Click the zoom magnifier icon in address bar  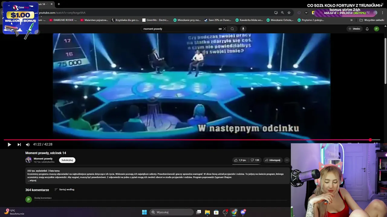pyautogui.click(x=282, y=13)
